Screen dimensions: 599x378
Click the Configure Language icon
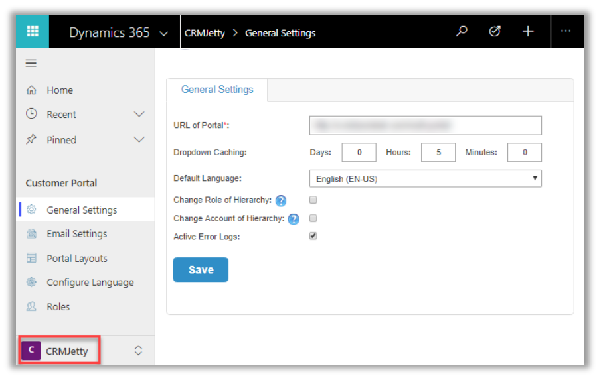(31, 282)
